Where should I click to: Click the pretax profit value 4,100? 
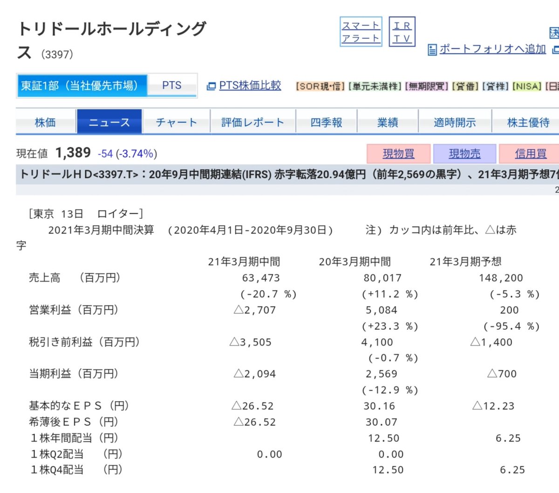coord(377,342)
